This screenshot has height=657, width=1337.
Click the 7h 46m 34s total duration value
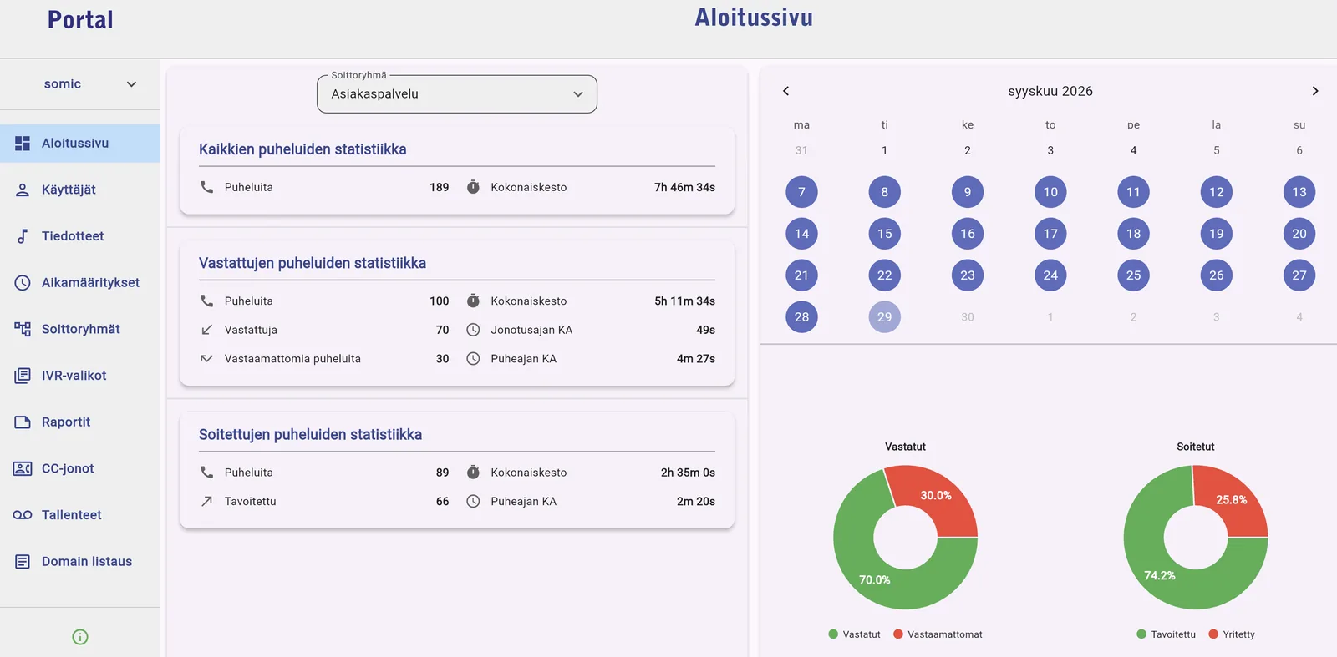click(x=684, y=187)
